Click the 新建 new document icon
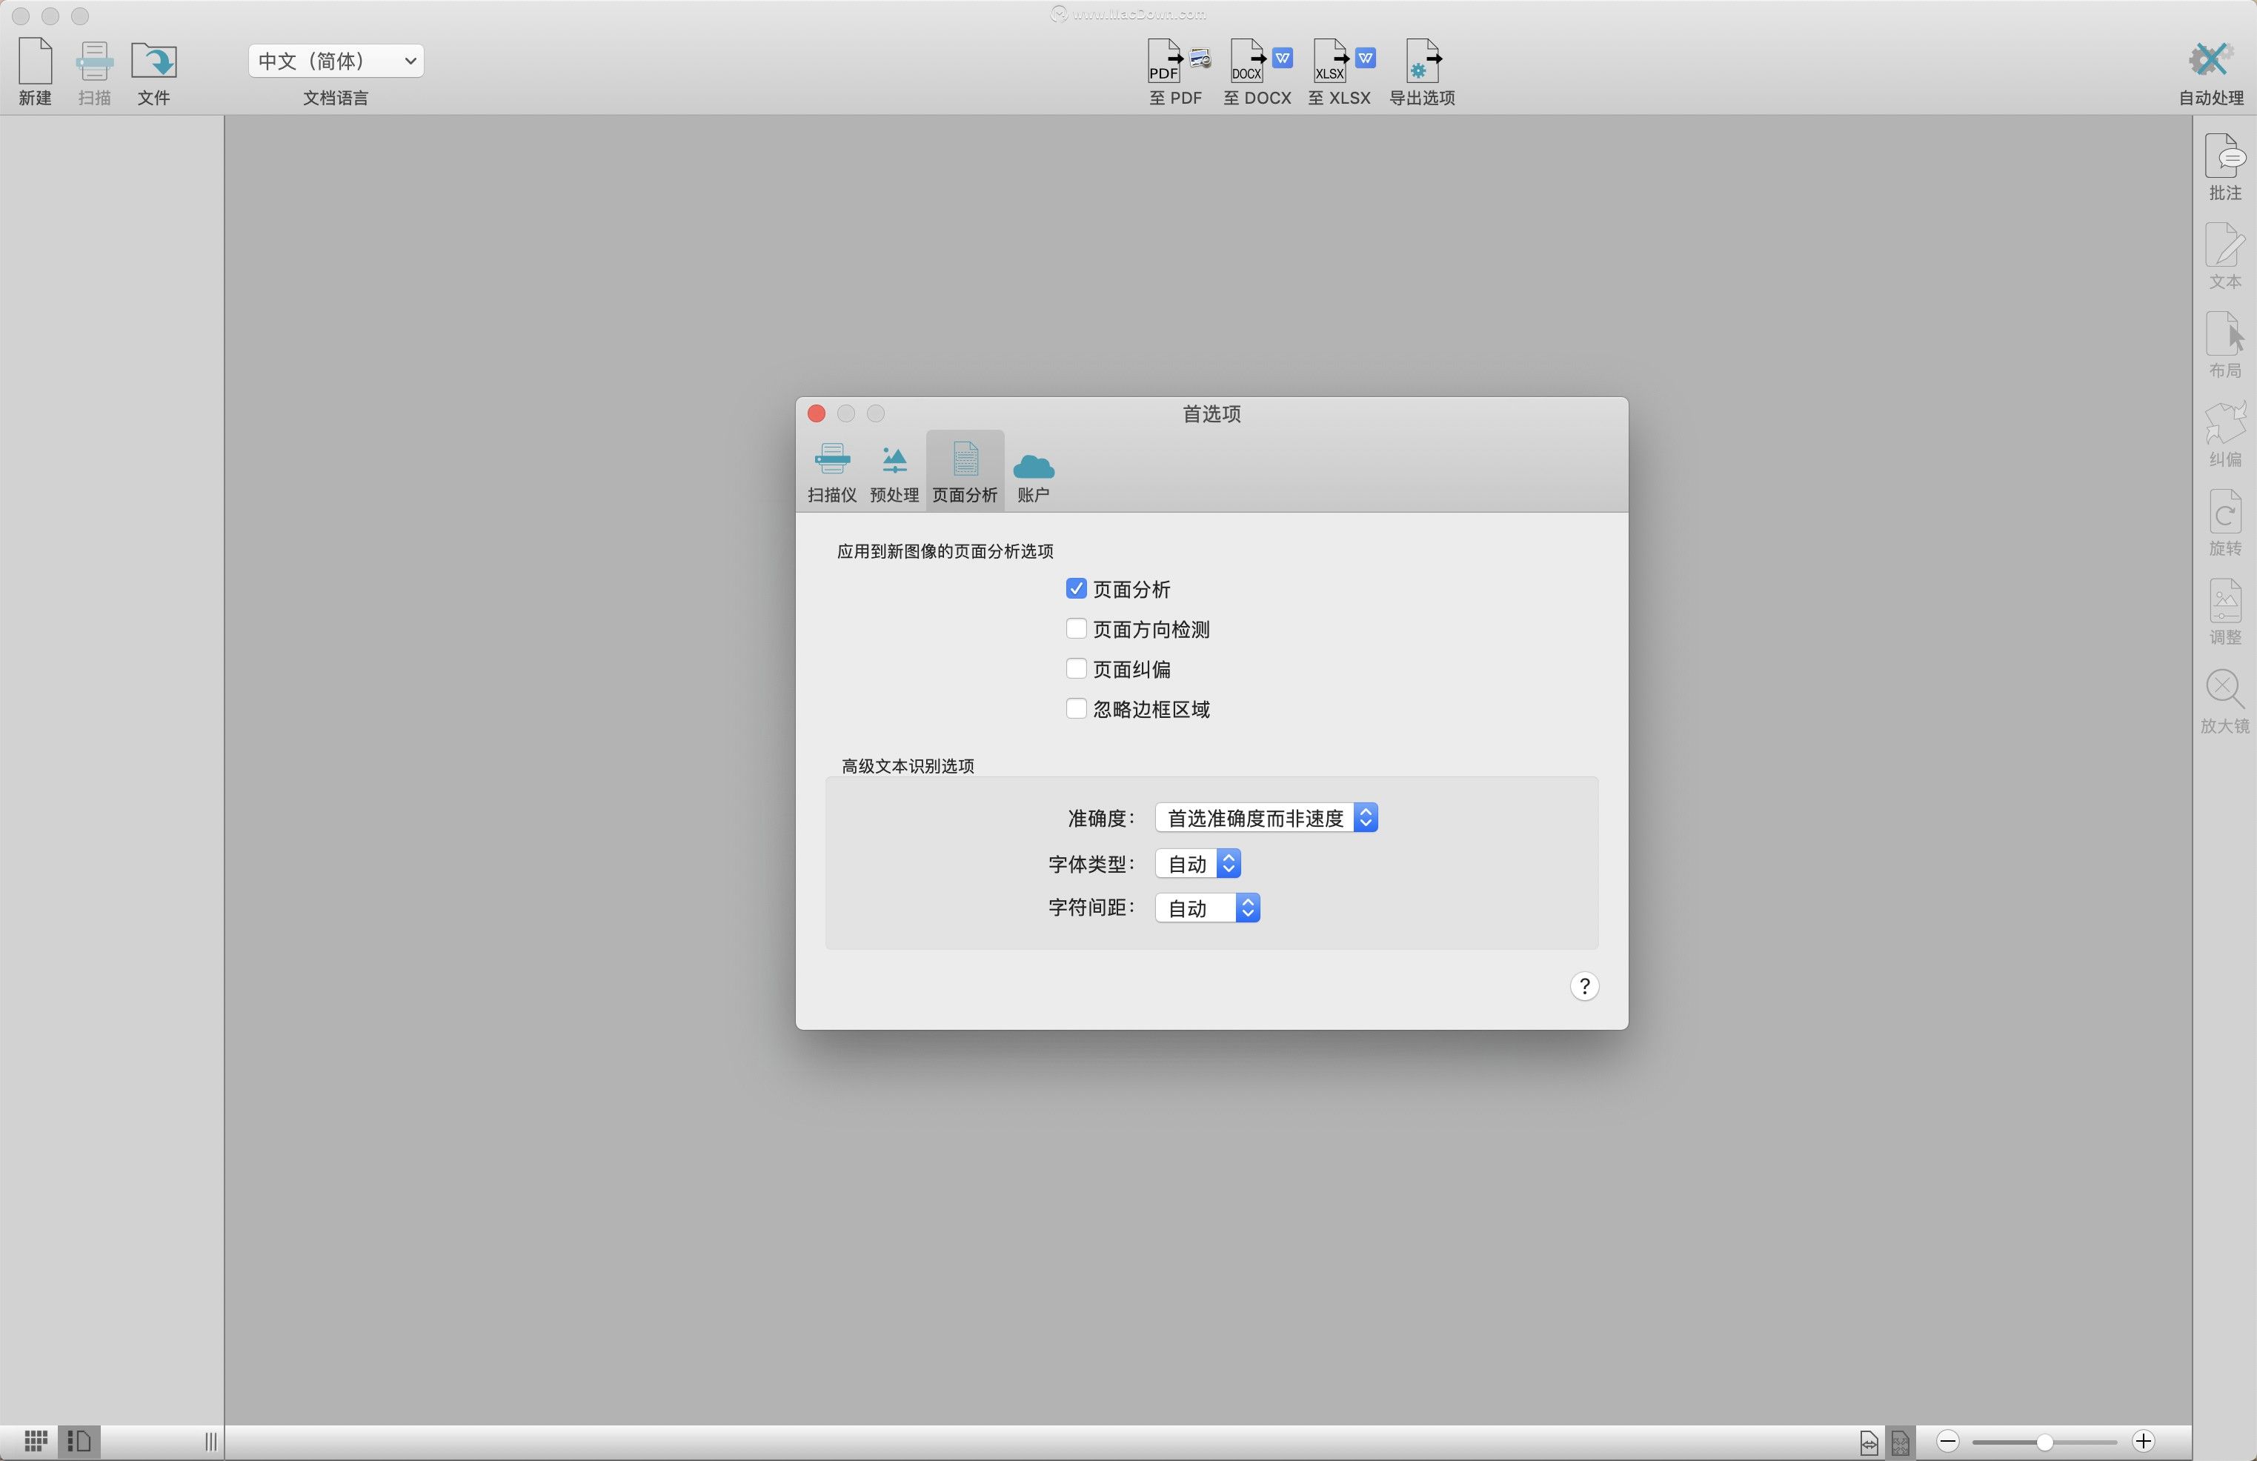 (35, 61)
